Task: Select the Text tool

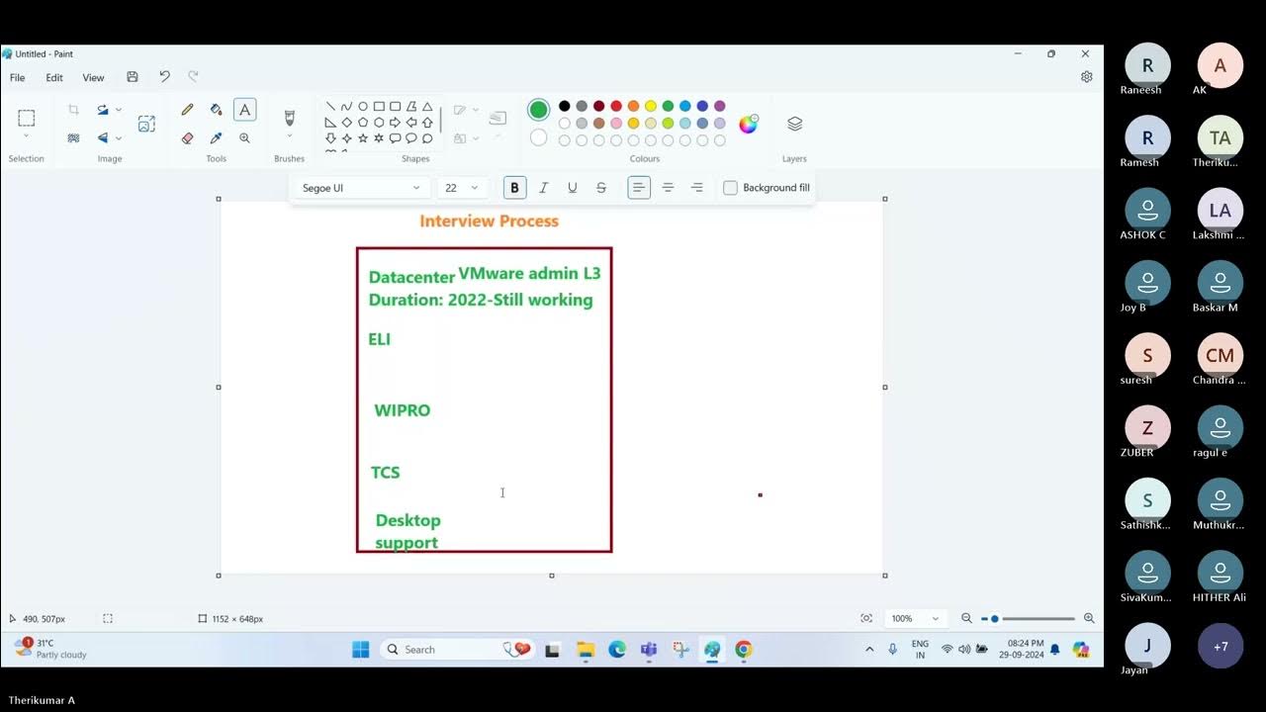Action: point(244,110)
